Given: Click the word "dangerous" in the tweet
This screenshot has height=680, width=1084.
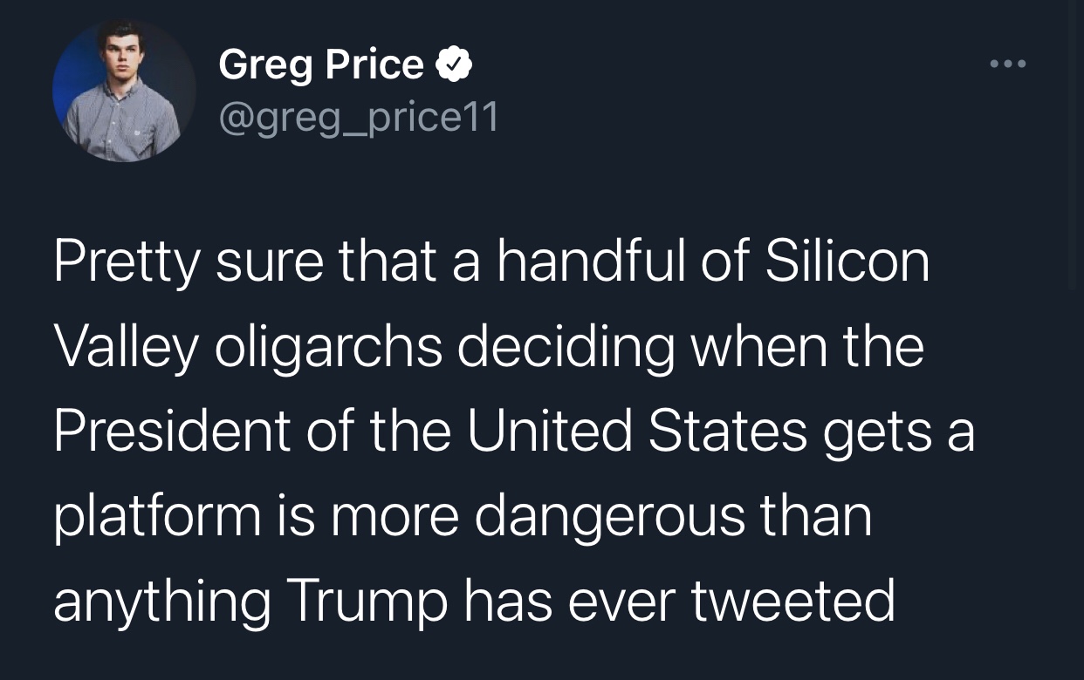Looking at the screenshot, I should click(x=610, y=515).
